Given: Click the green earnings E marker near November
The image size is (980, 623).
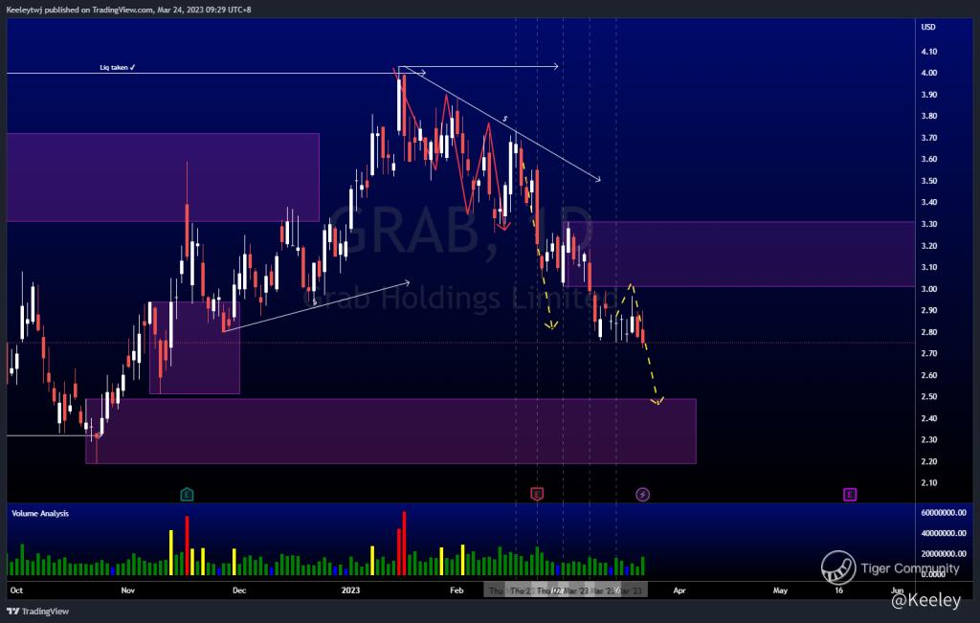Looking at the screenshot, I should click(187, 495).
